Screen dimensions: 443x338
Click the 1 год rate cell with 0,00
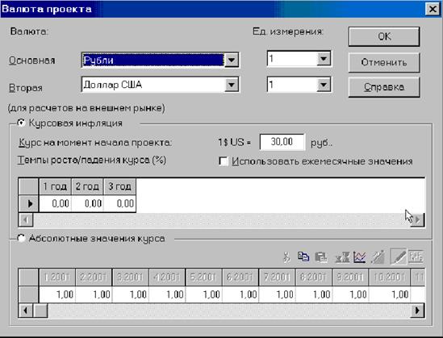56,203
